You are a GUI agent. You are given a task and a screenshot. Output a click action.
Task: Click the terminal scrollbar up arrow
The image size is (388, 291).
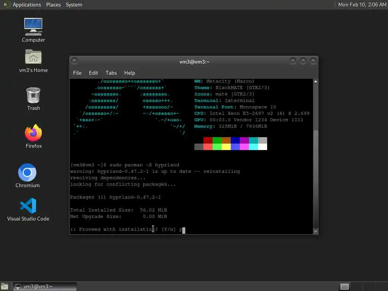[316, 81]
